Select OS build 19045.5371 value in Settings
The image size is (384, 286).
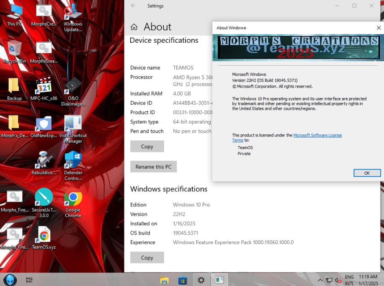click(x=186, y=233)
